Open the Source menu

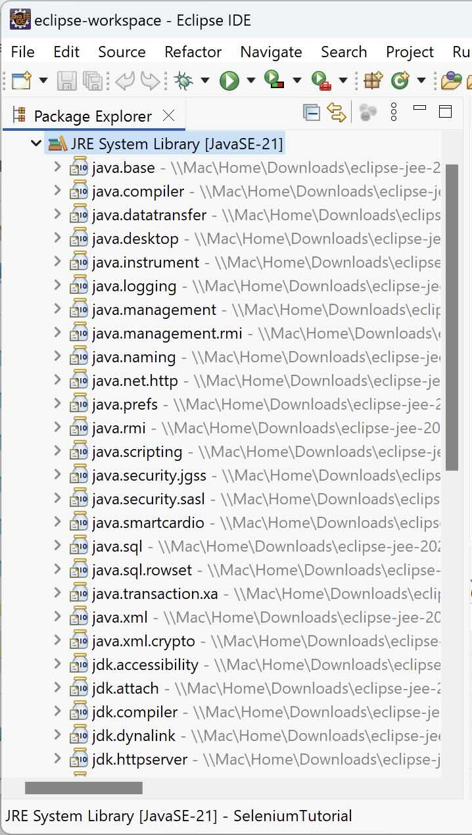[x=122, y=52]
